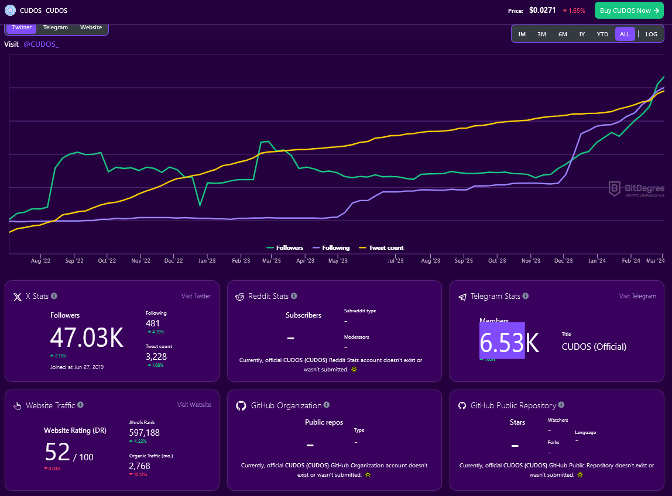Click the Organic Traffic value 2,768
672x496 pixels.
tap(140, 466)
